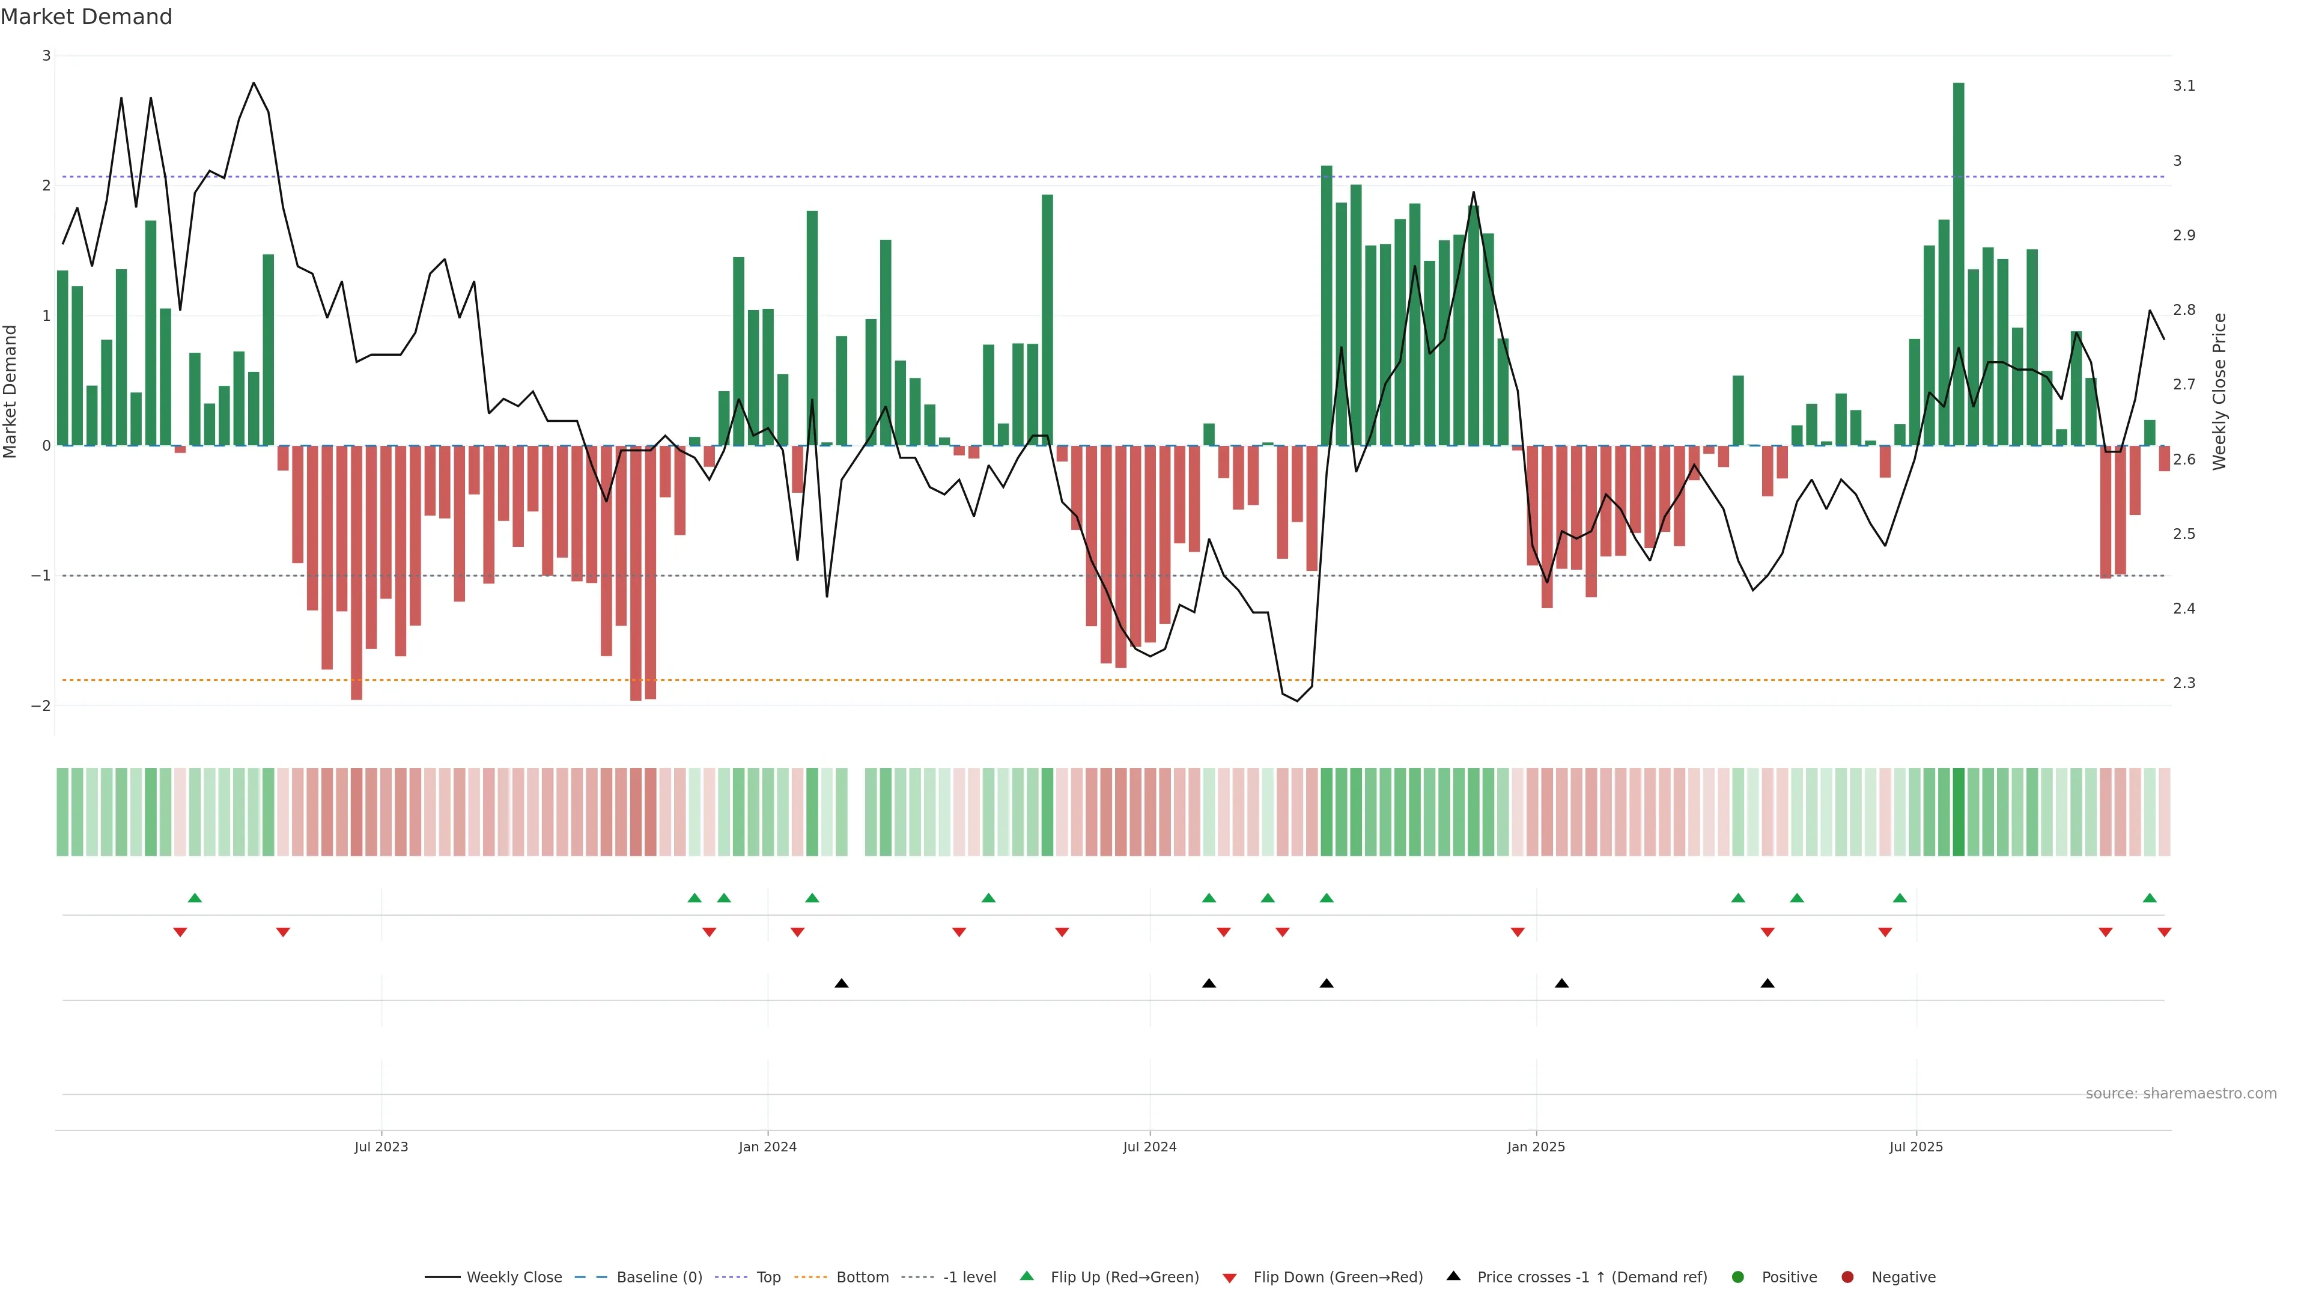Click the Market Demand chart title
Screen dimensions: 2307x1298
point(86,17)
